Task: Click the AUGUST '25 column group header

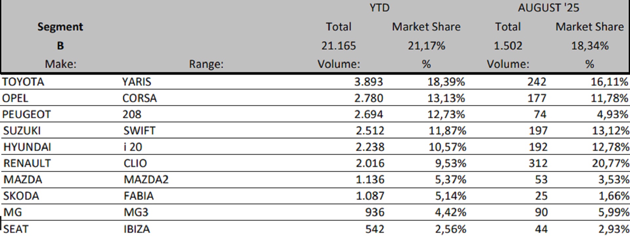Action: point(548,8)
